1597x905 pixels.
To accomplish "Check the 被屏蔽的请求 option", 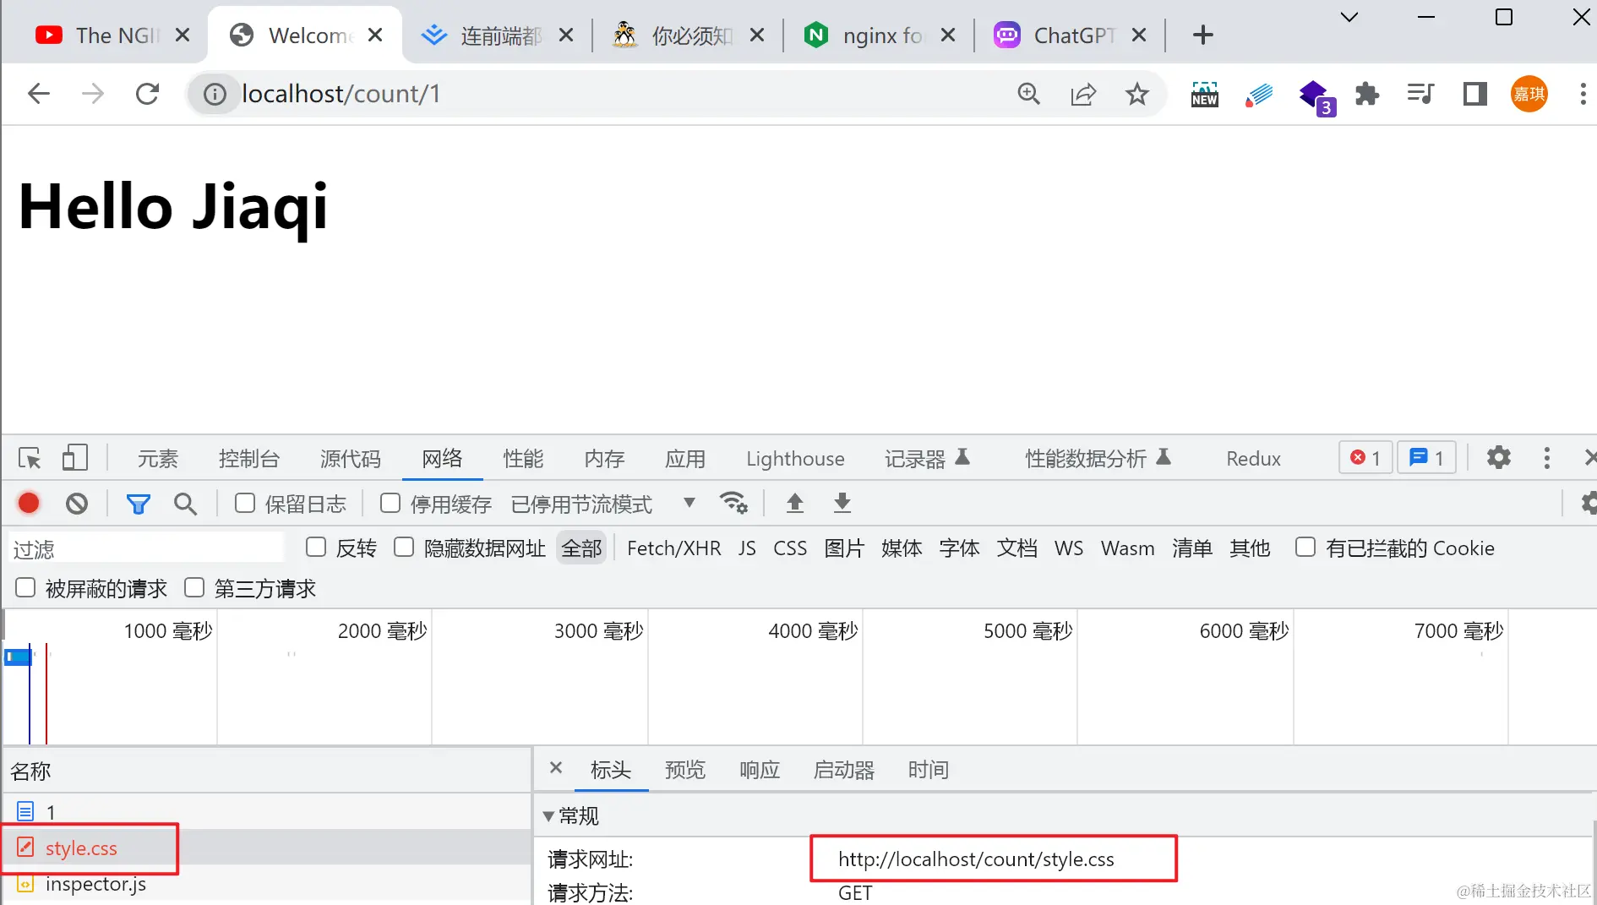I will tap(25, 588).
